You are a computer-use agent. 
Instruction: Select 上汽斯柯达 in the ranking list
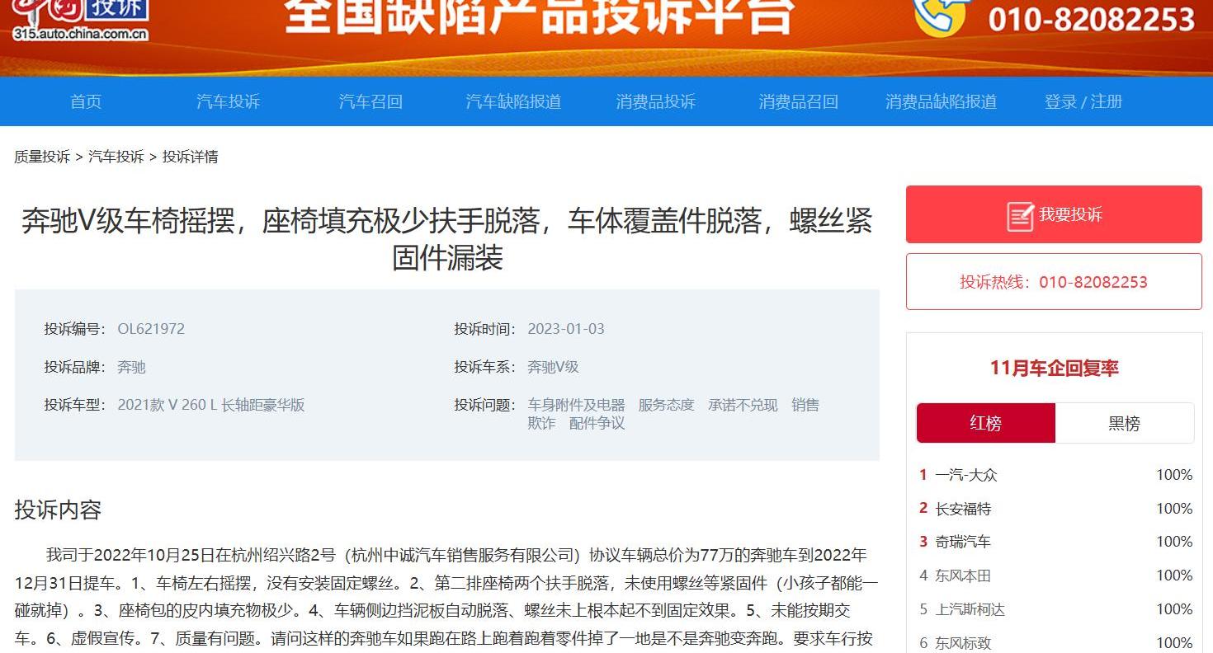click(x=970, y=609)
